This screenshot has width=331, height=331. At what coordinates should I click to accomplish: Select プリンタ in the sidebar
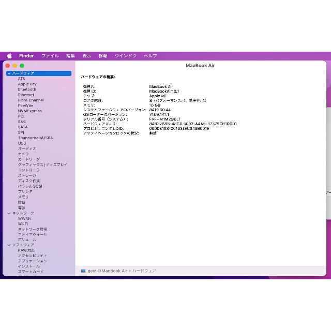pyautogui.click(x=25, y=192)
